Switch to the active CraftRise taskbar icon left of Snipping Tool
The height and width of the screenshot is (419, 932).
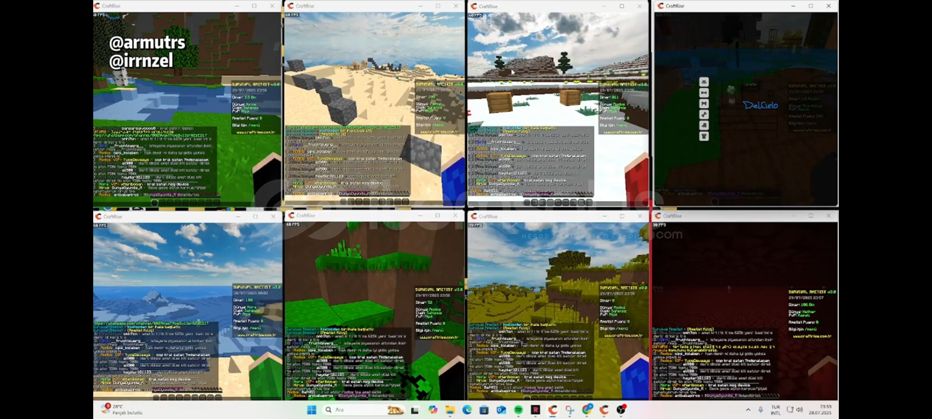pos(553,410)
